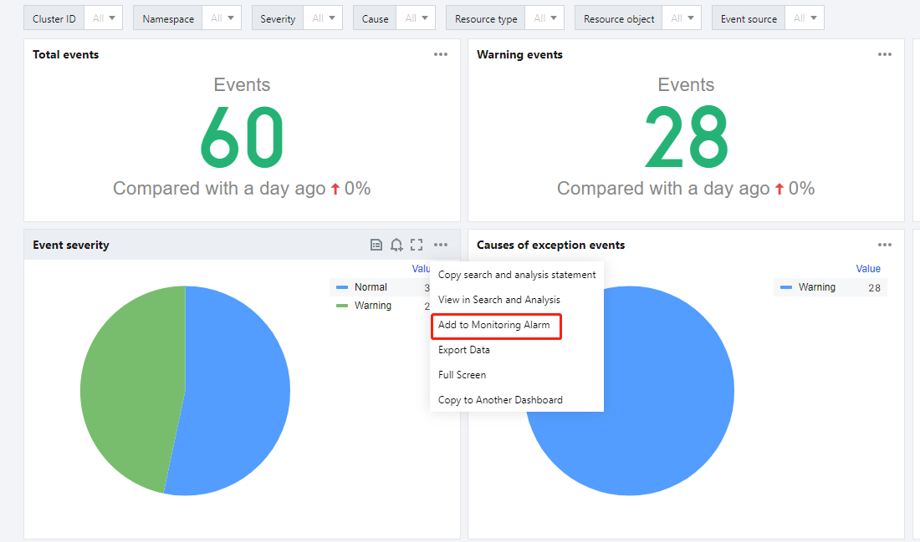This screenshot has width=920, height=542.
Task: Click the Event severity panel title
Action: [x=71, y=245]
